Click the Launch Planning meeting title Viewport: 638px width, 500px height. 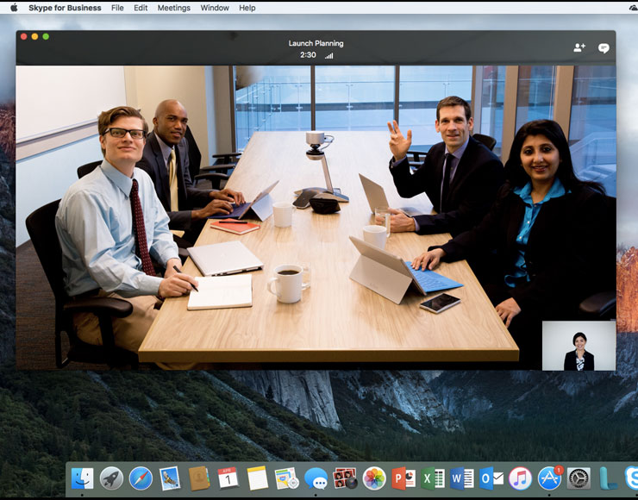click(x=316, y=43)
